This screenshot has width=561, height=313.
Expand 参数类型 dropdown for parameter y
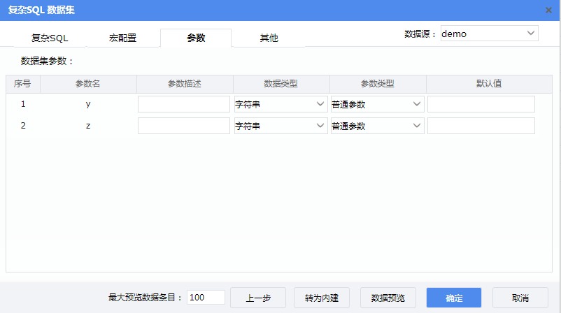click(x=377, y=105)
